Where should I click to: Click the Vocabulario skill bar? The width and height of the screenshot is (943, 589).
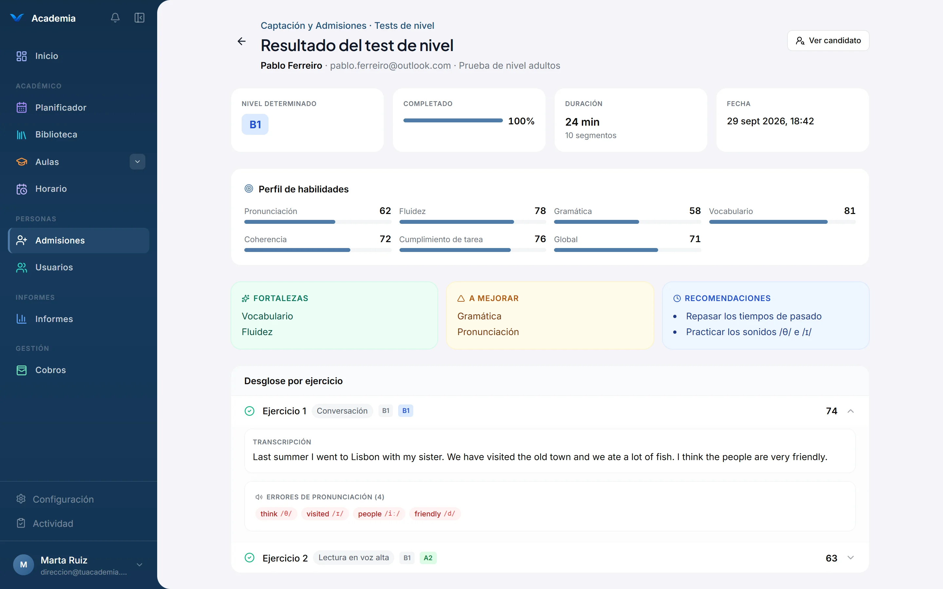click(783, 222)
